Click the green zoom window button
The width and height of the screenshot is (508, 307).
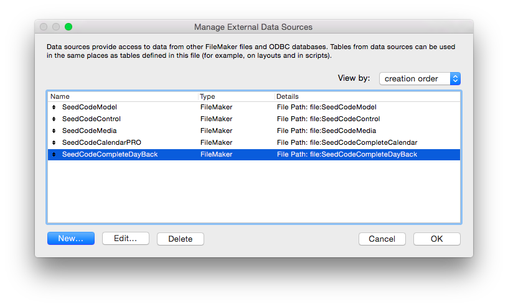point(68,27)
